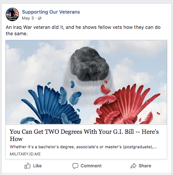Screen dimensions: 173x175
Task: Click the May 3 post timestamp
Action: (x=28, y=18)
